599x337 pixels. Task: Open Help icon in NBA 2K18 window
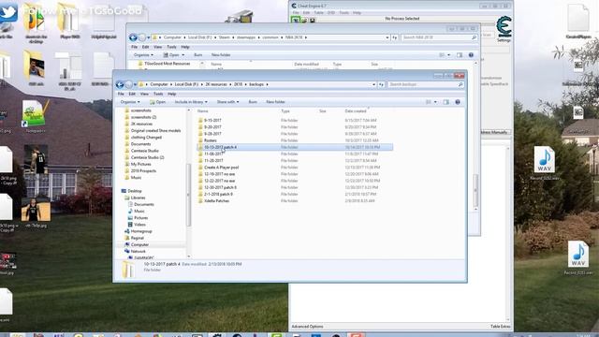click(471, 55)
